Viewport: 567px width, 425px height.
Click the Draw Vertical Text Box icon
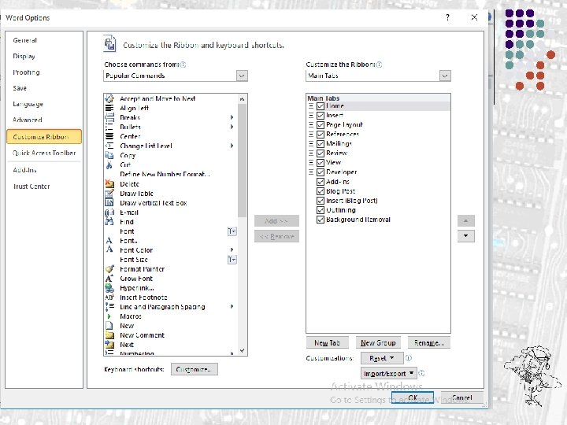pos(109,202)
